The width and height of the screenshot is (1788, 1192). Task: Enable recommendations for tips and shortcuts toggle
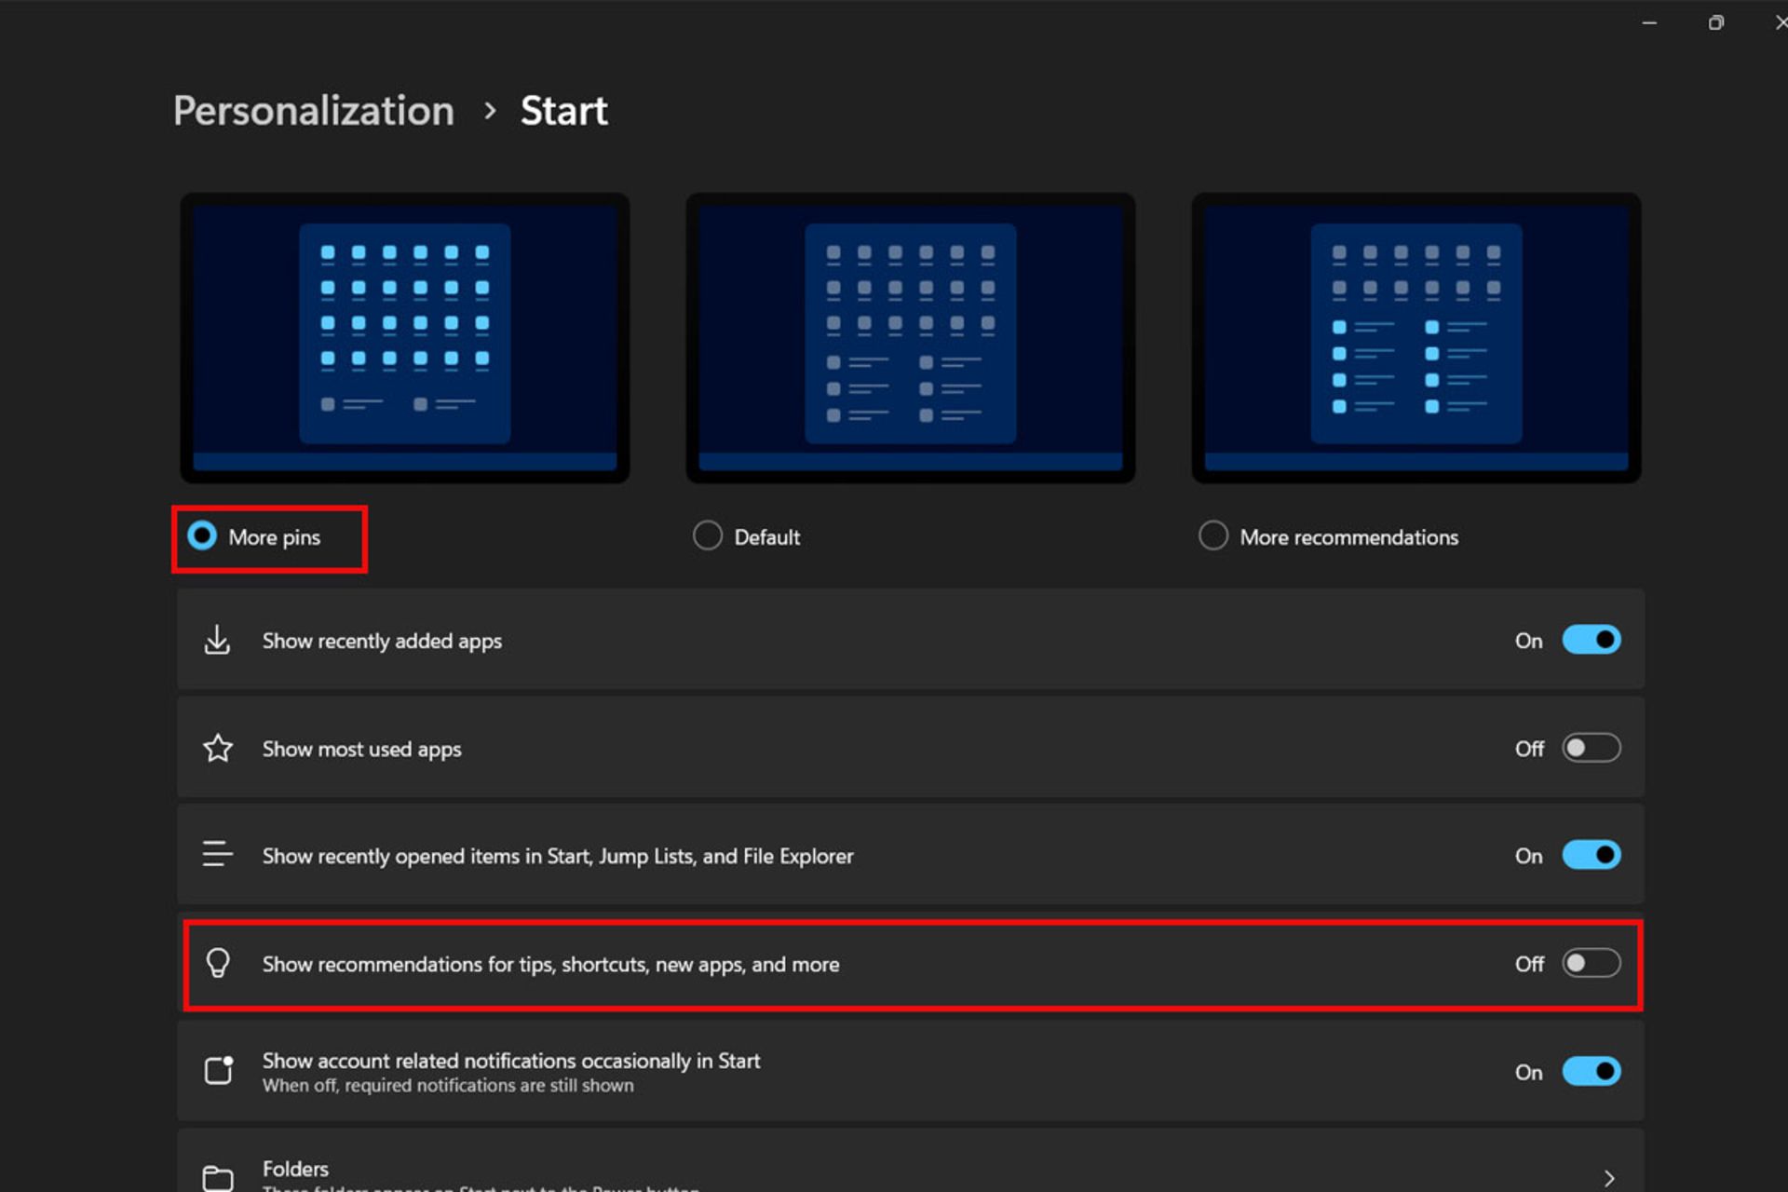click(x=1591, y=963)
